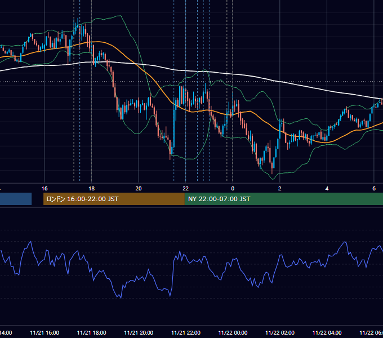Image resolution: width=383 pixels, height=338 pixels.
Task: Click the 22 hour label on upper axis
Action: coord(186,189)
